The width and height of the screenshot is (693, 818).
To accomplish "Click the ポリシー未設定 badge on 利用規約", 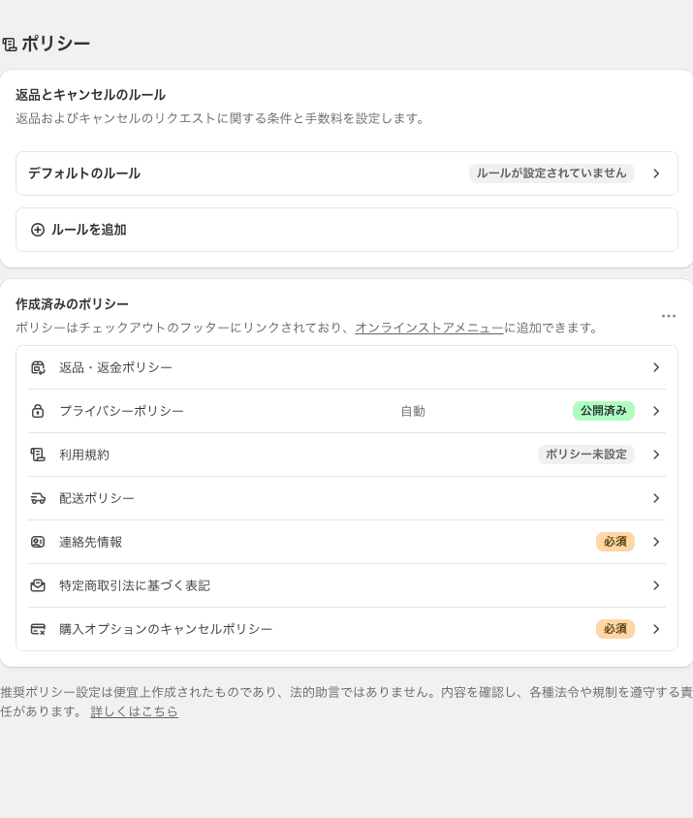I will pyautogui.click(x=586, y=455).
